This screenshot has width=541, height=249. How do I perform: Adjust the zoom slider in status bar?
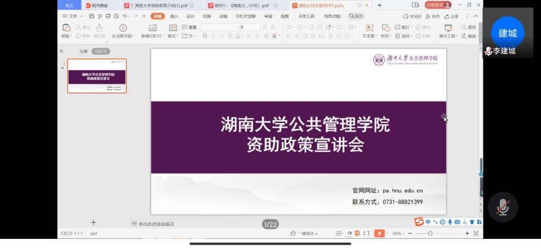(x=430, y=233)
